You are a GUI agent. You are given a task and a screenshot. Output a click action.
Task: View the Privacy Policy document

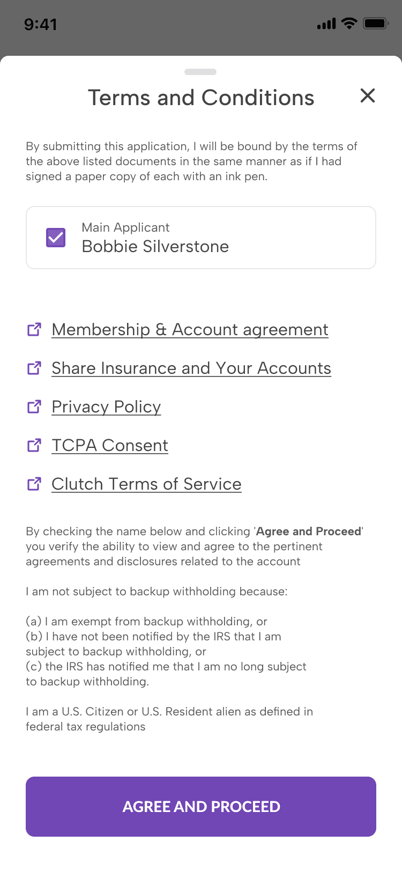point(106,407)
